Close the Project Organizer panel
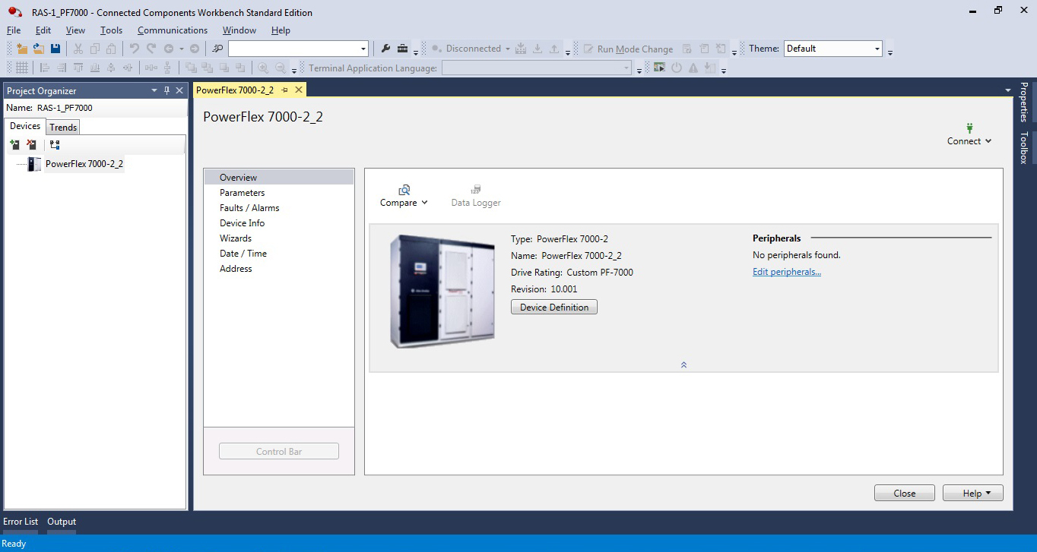This screenshot has width=1037, height=552. tap(179, 90)
